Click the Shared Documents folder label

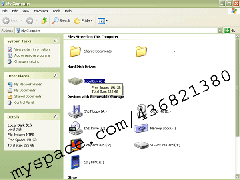click(x=98, y=51)
